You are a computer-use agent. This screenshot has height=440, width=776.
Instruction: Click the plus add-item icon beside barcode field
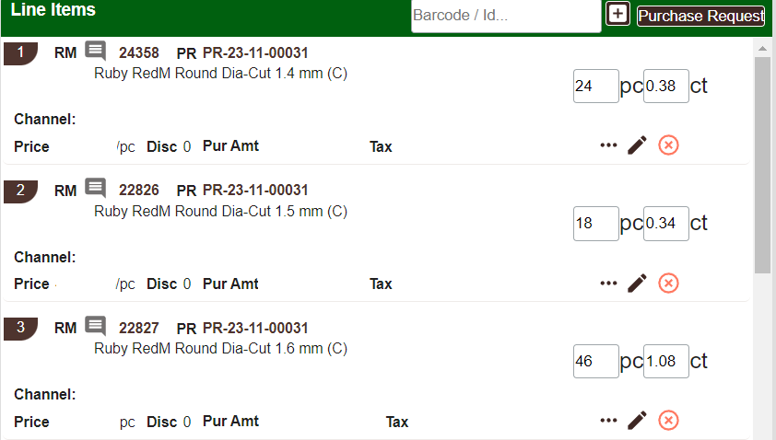pos(617,15)
